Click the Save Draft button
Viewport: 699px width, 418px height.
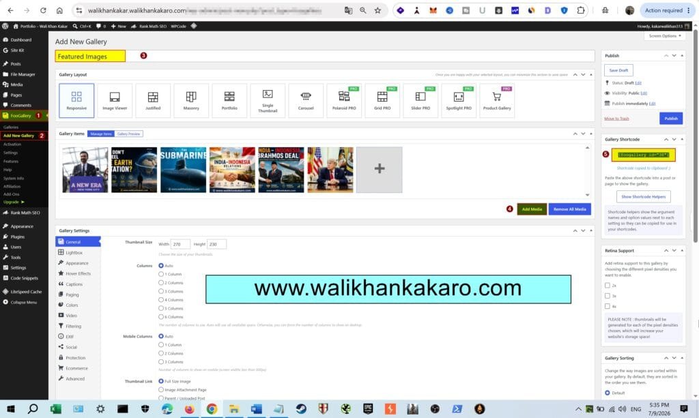point(618,70)
